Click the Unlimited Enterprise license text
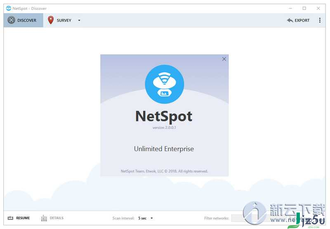 point(164,149)
